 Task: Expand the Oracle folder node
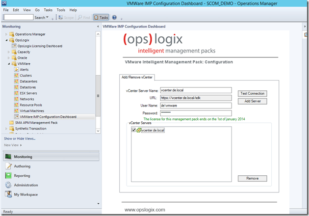point(8,58)
